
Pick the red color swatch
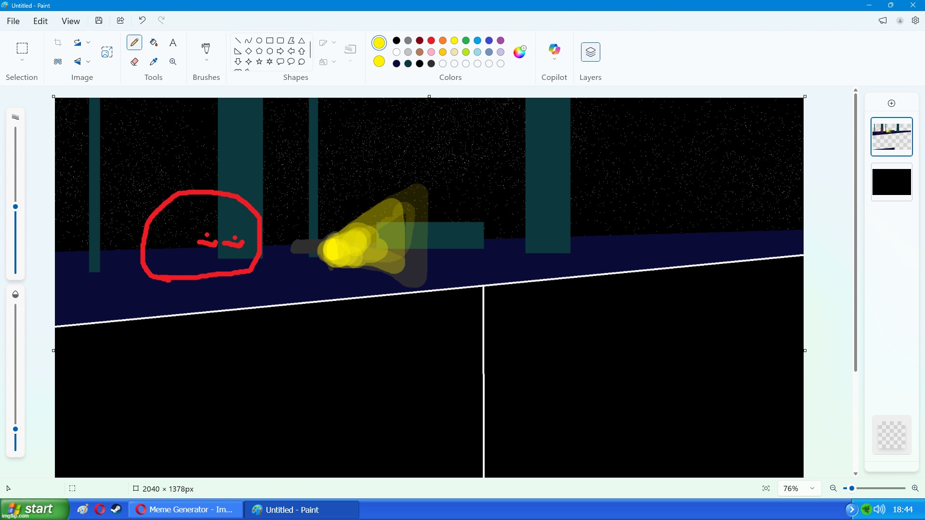tap(431, 40)
